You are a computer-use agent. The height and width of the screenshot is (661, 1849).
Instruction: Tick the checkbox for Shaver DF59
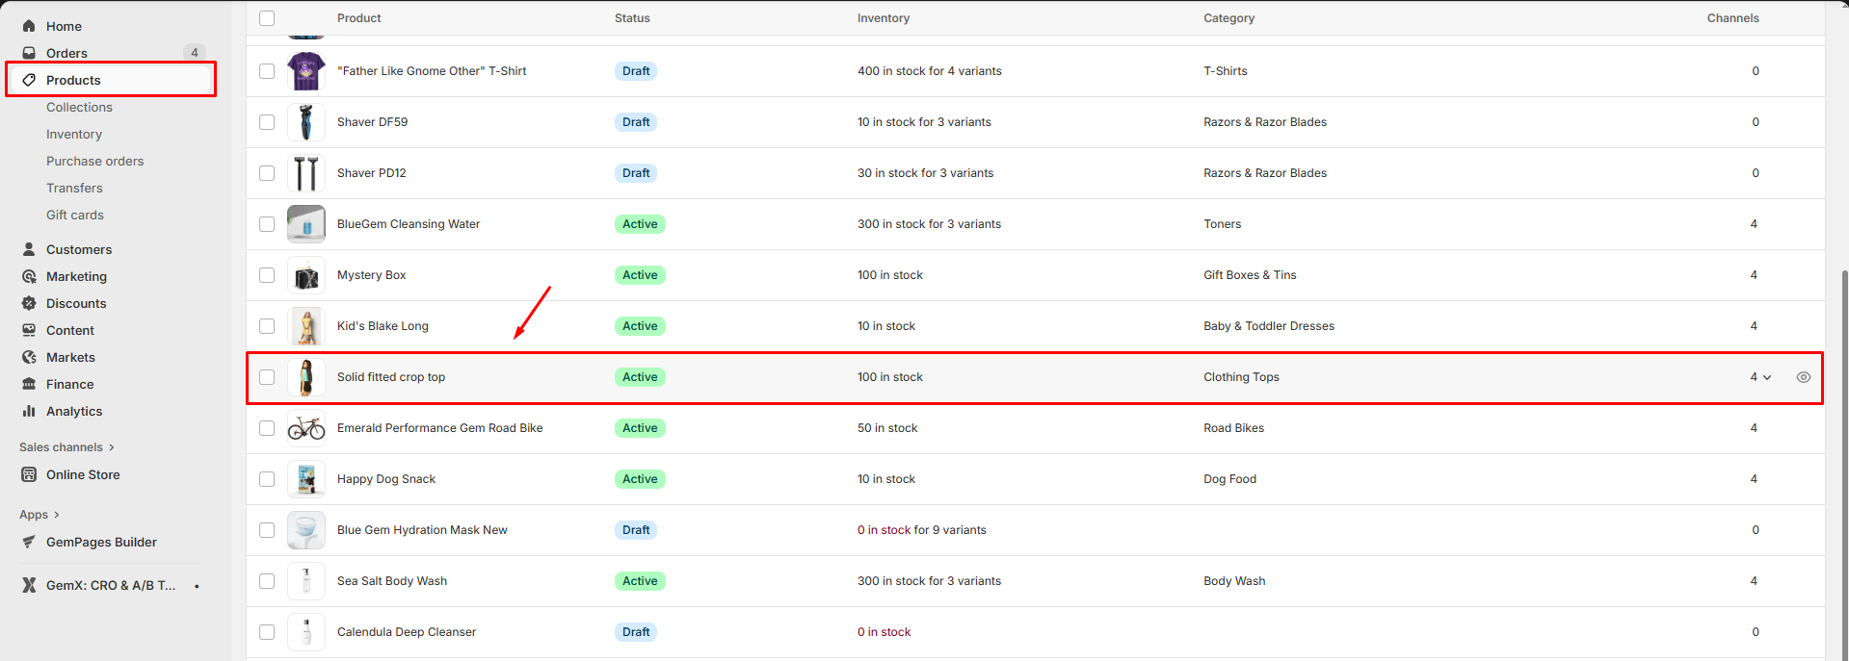click(267, 122)
